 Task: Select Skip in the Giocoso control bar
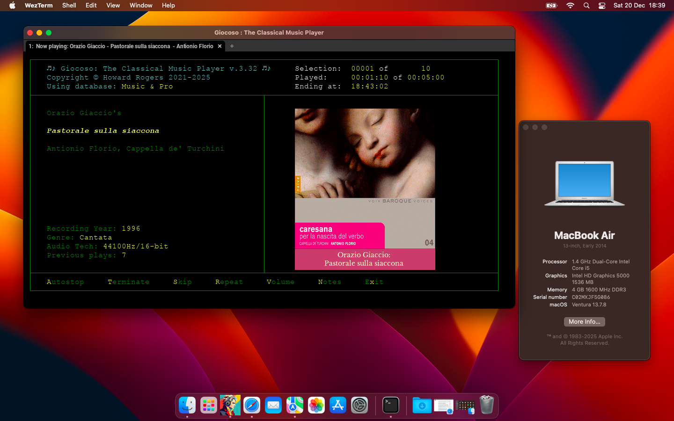(x=183, y=282)
